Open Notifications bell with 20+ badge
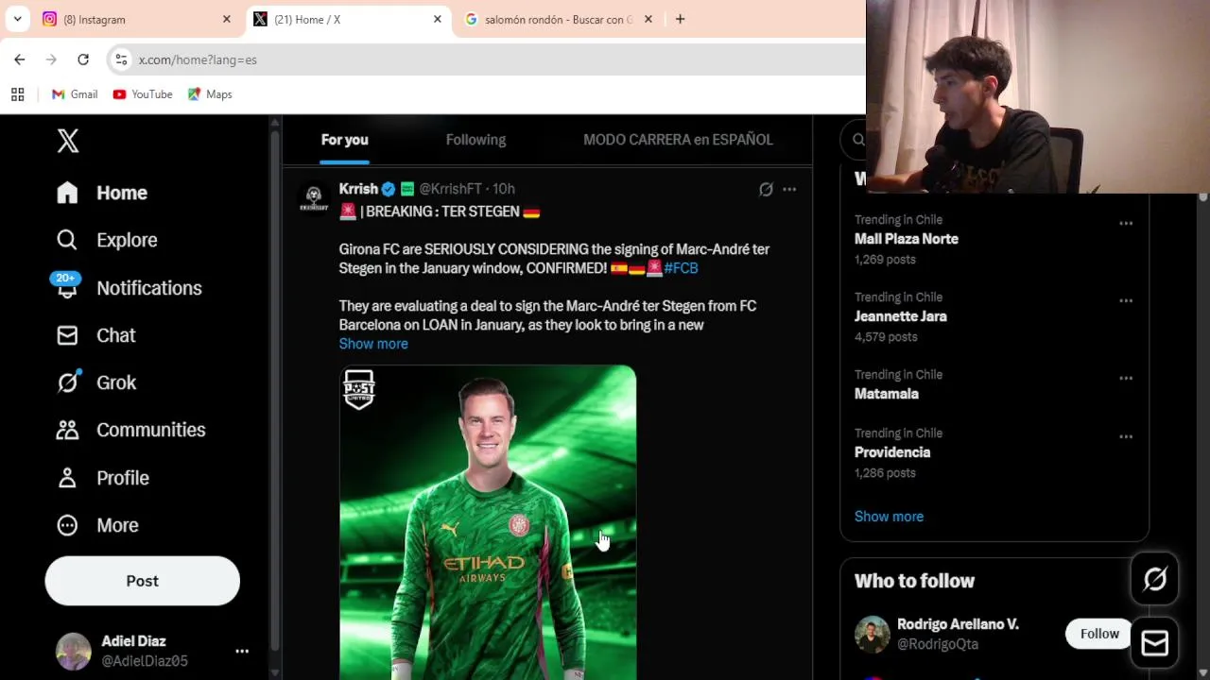This screenshot has width=1210, height=680. 66,286
